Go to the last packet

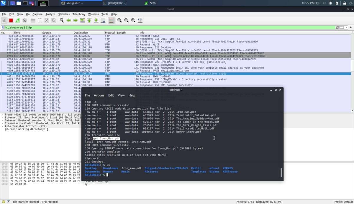click(96, 20)
